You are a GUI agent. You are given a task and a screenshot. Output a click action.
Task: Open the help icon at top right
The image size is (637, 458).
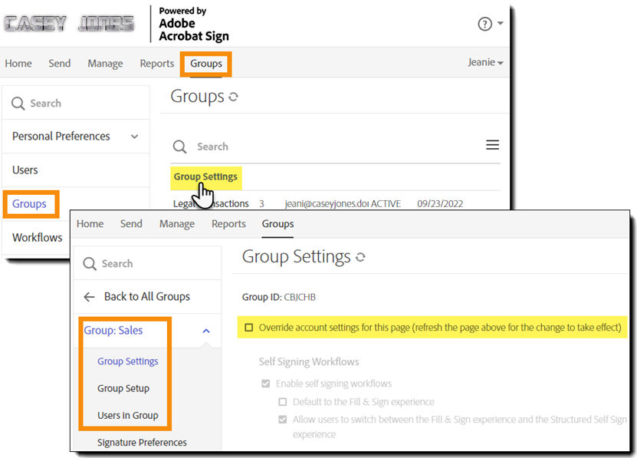[x=484, y=24]
